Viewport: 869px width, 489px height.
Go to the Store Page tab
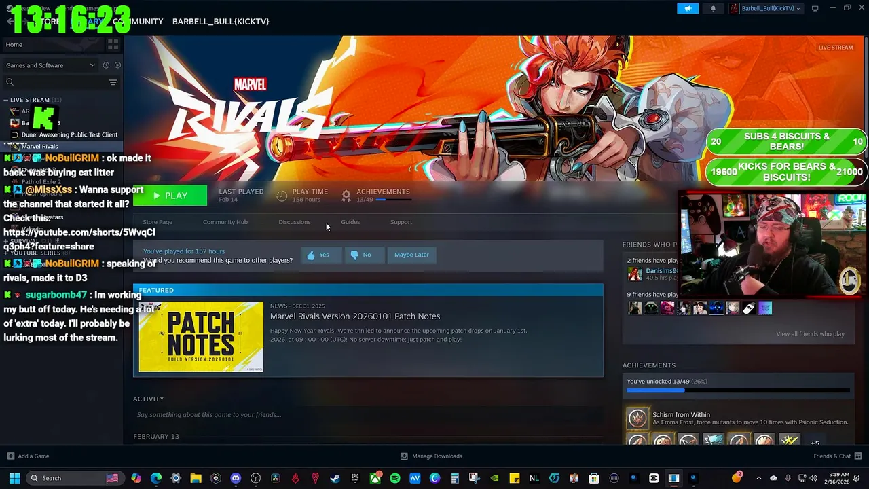point(158,222)
